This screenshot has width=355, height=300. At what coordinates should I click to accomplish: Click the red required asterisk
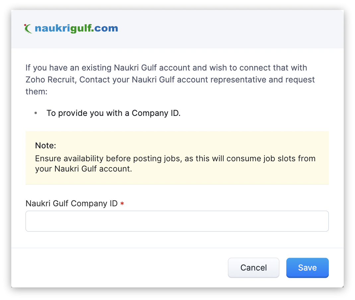[x=122, y=204]
